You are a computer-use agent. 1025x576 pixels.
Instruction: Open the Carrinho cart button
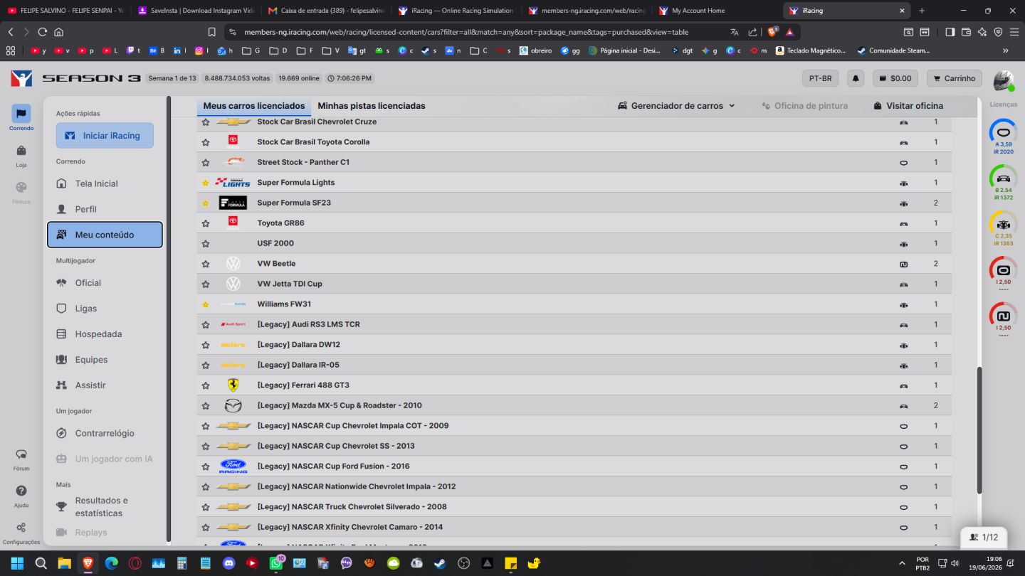954,78
